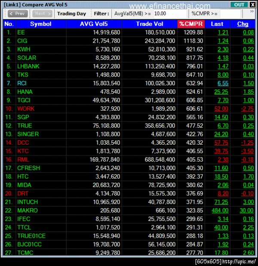Viewport: 258px width, 266px height.
Task: Click WORK change value -2.75
Action: [247, 109]
